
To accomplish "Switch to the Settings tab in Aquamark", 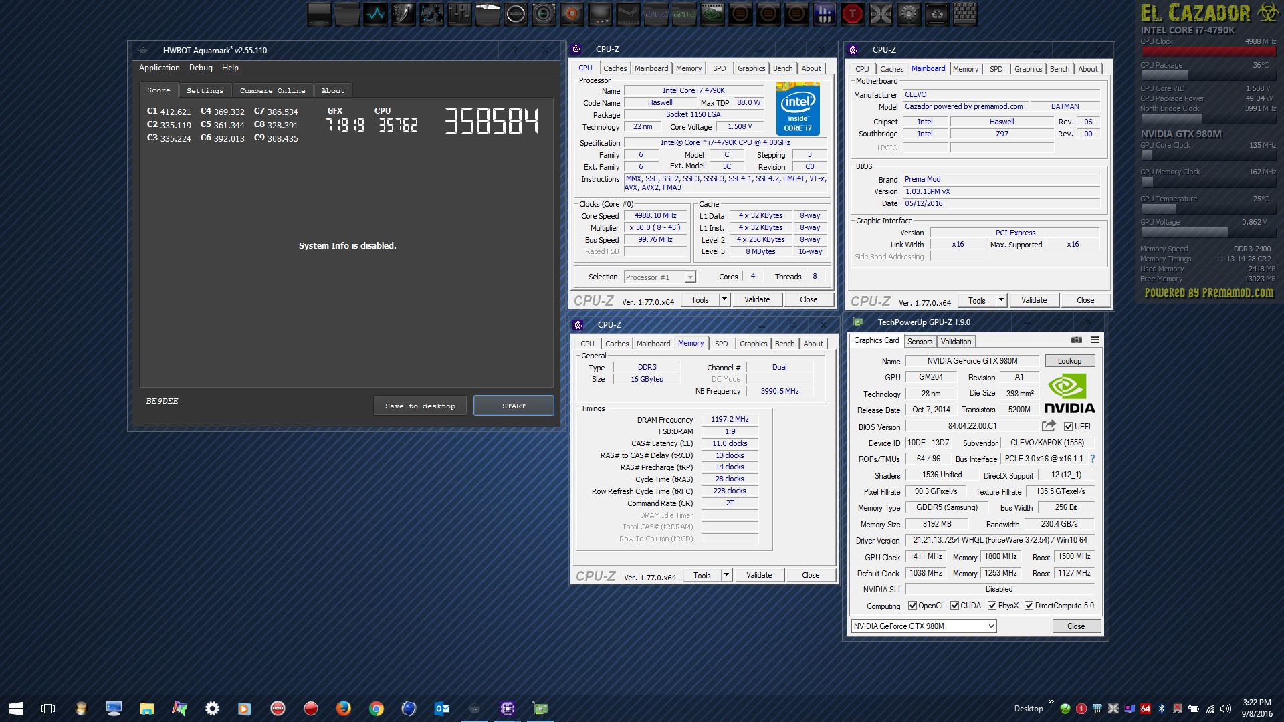I will [205, 90].
